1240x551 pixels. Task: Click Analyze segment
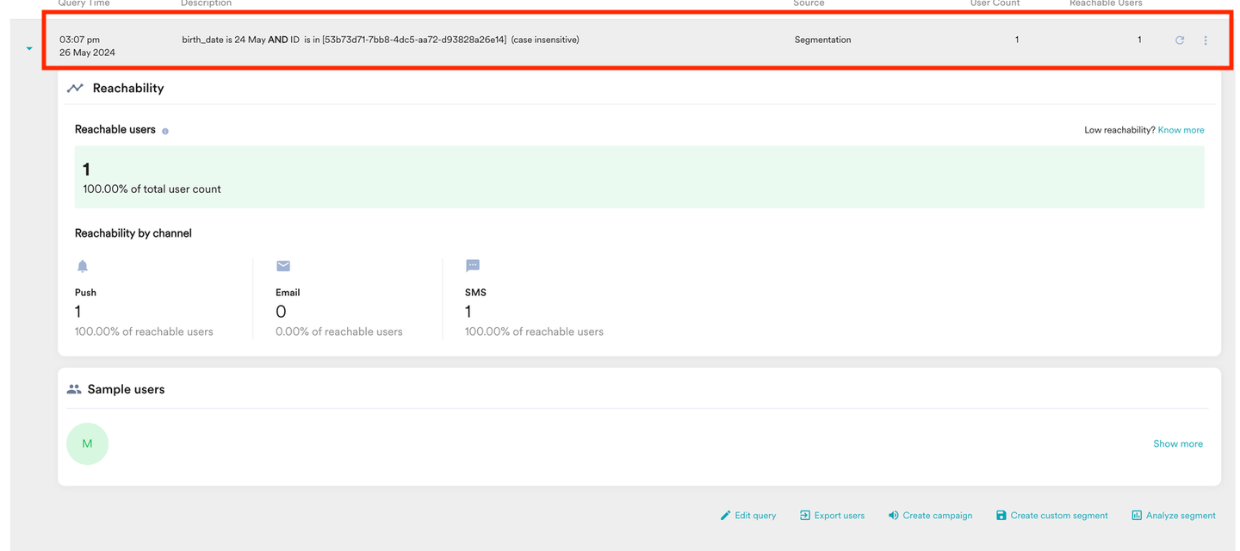point(1174,515)
